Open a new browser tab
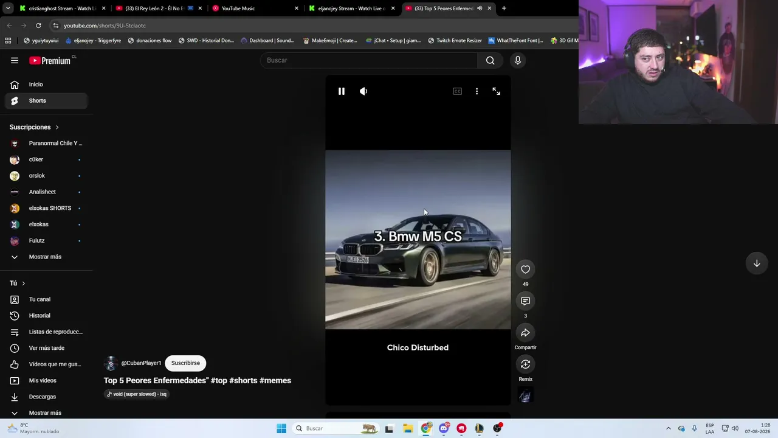The width and height of the screenshot is (778, 438). point(504,9)
